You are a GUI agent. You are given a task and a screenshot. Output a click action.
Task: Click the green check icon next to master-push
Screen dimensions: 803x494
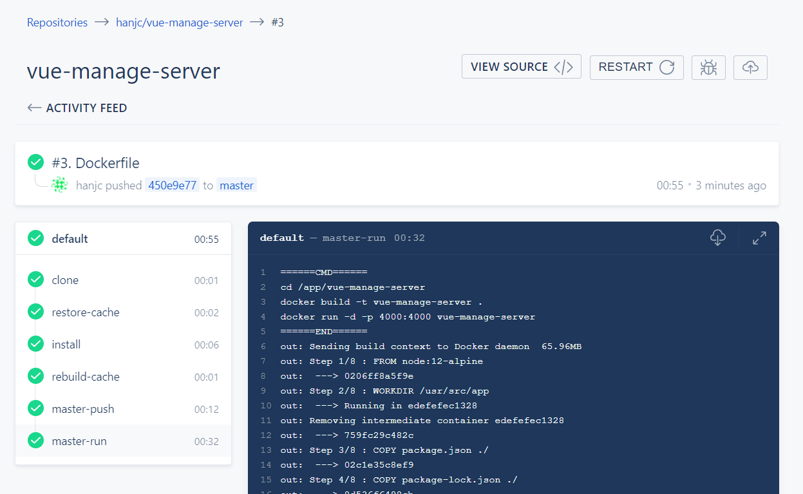35,408
